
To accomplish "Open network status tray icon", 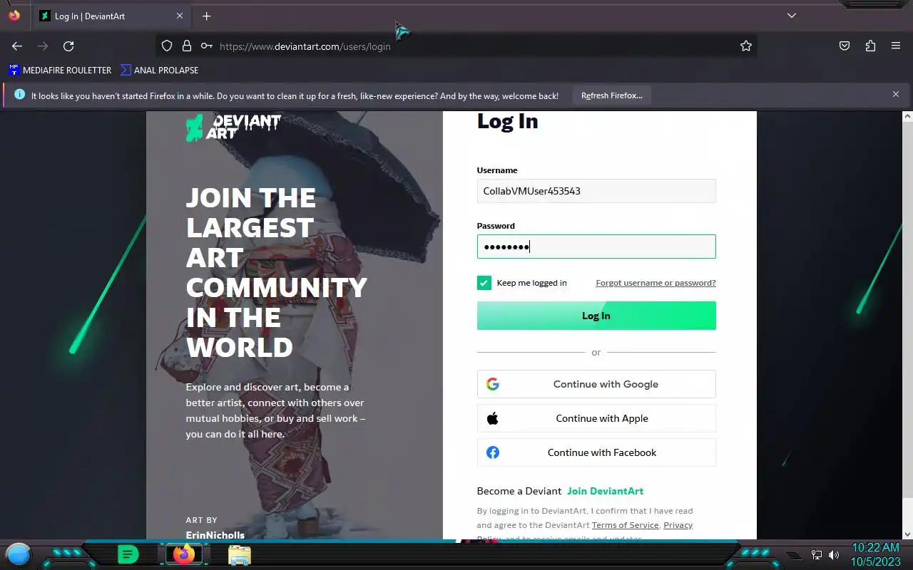I will [x=817, y=555].
